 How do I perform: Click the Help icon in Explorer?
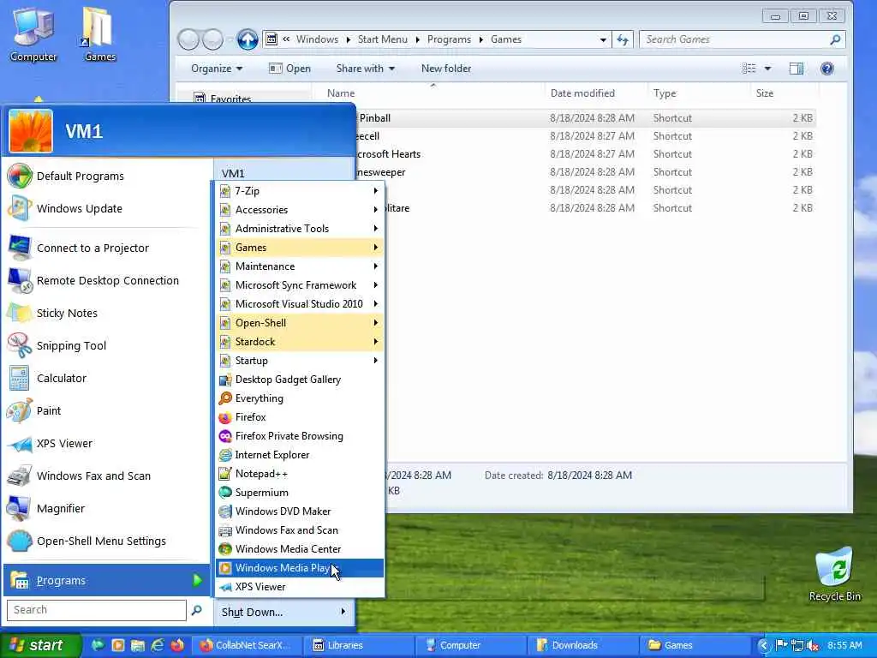[x=826, y=69]
